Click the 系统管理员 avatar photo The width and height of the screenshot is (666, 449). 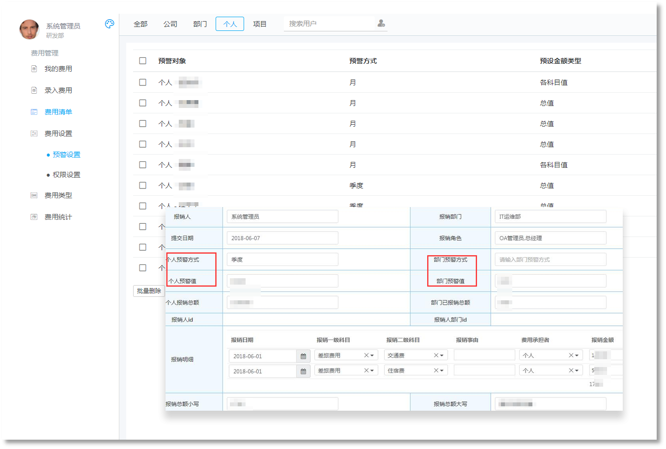tap(29, 29)
